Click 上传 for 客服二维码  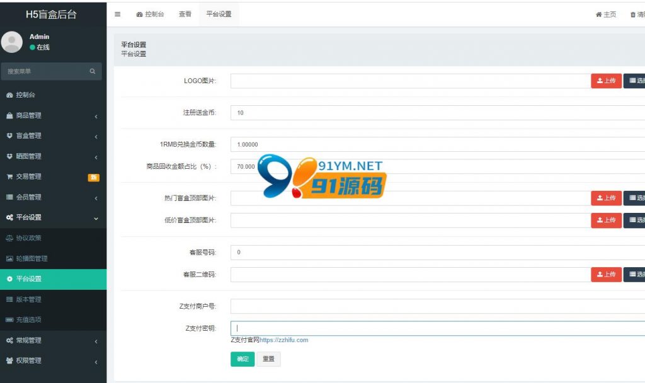(607, 275)
